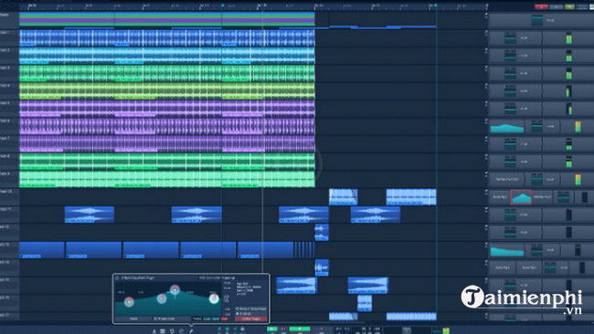Click the small green button left of transport
594x334 pixels.
(x=272, y=329)
